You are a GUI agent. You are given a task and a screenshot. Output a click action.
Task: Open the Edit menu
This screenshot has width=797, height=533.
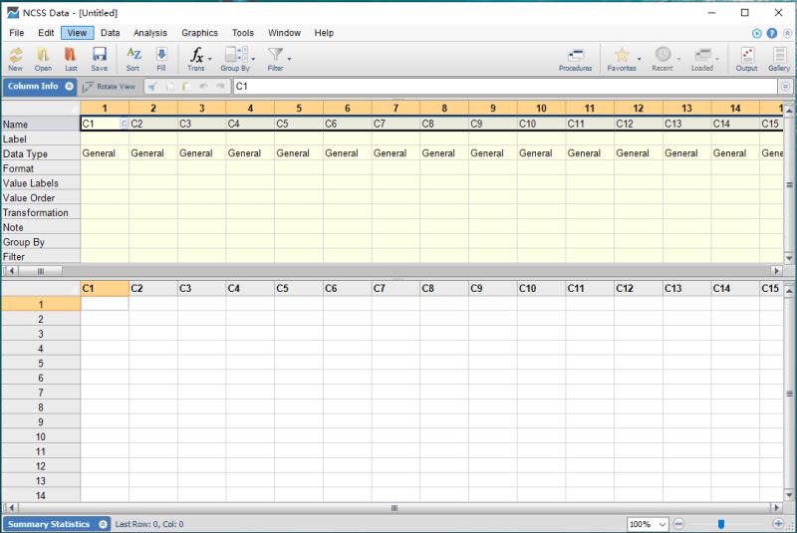pyautogui.click(x=46, y=33)
